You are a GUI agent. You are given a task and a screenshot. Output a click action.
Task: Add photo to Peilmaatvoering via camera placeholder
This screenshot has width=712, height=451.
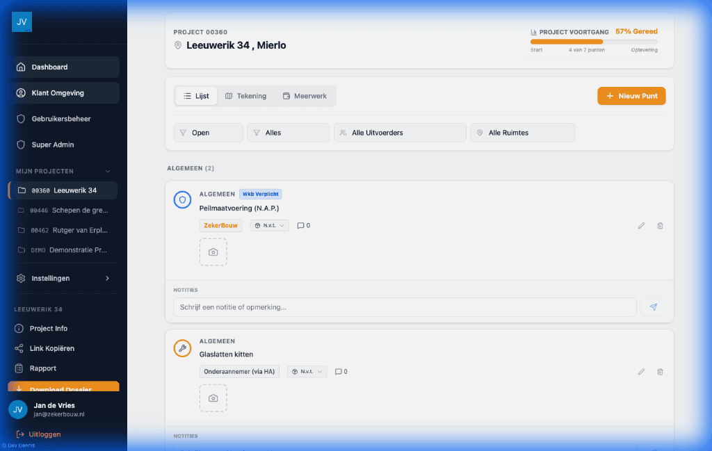click(x=213, y=252)
